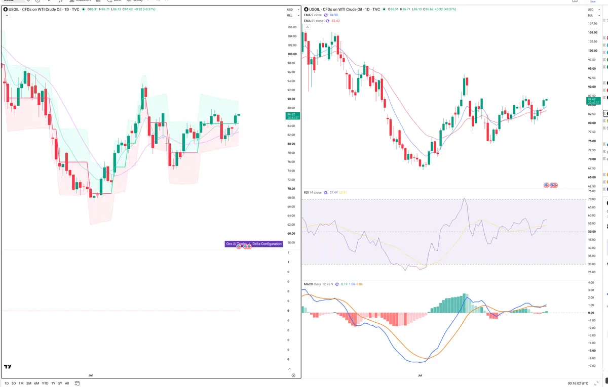Image resolution: width=608 pixels, height=387 pixels.
Task: Click the USOIL symbol logo in right chart
Action: (305, 10)
